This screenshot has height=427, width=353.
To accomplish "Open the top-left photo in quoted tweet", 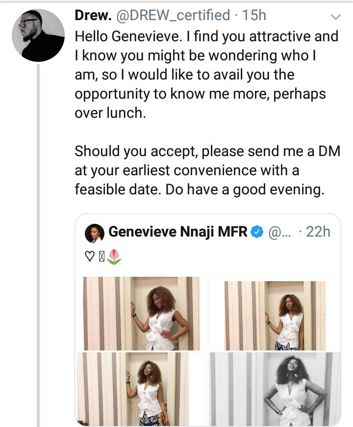I will (x=142, y=314).
